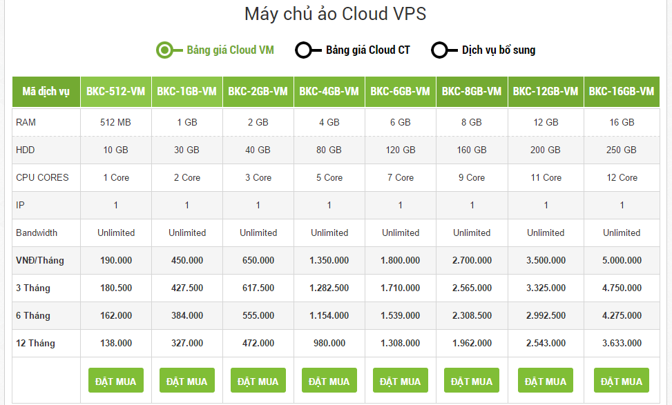Order the BKC-8GB-VM package
The height and width of the screenshot is (405, 672).
(x=472, y=380)
